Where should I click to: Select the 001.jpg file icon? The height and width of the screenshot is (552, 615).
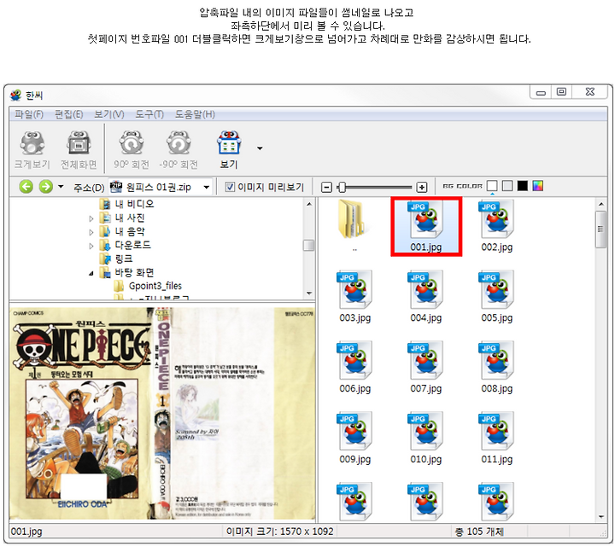click(426, 219)
